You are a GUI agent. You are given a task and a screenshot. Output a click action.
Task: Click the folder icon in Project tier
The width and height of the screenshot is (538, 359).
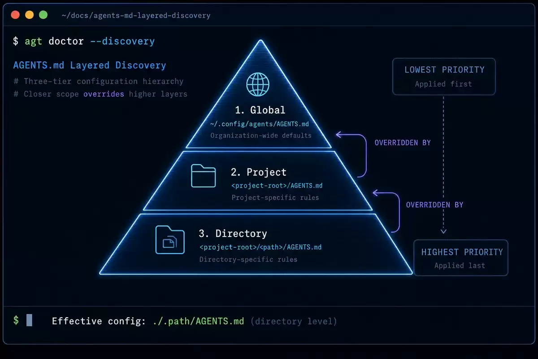point(204,175)
